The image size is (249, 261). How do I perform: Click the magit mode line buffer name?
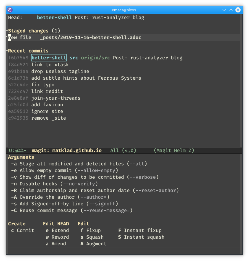pyautogui.click(x=67, y=150)
